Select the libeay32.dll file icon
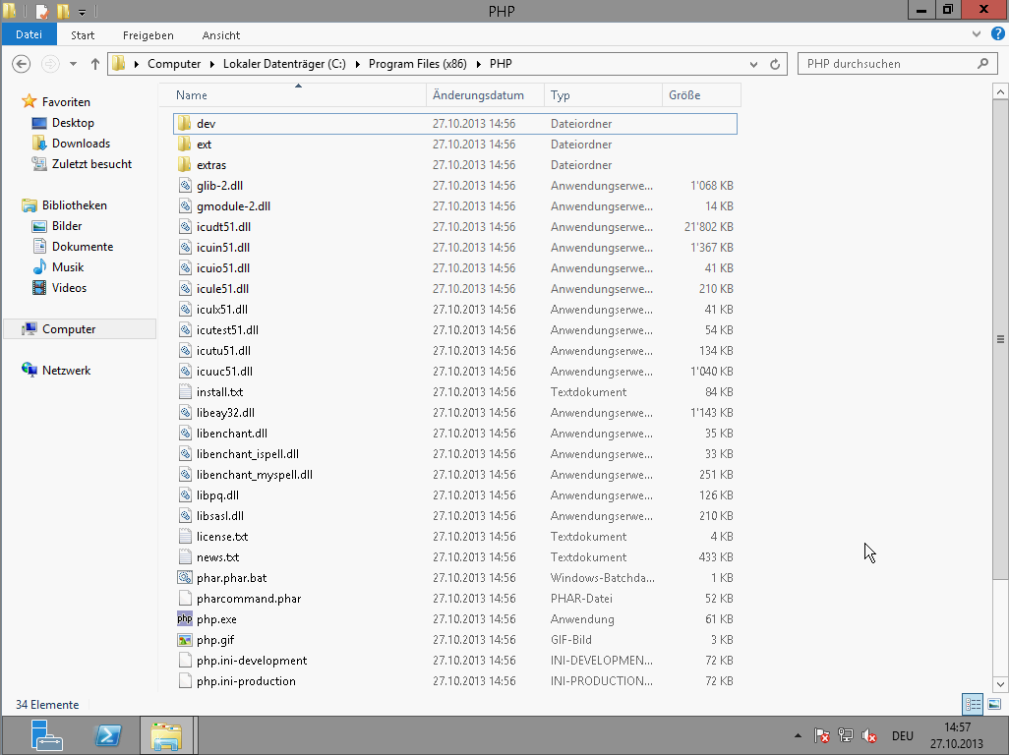 (x=185, y=412)
